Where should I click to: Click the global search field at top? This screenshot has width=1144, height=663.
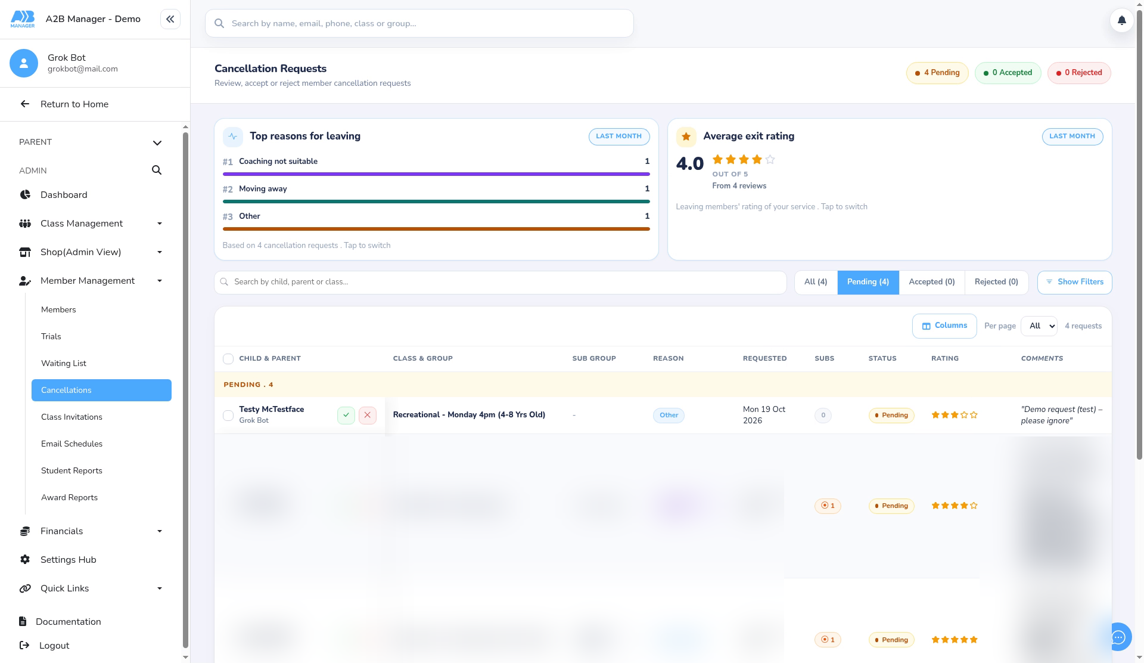pyautogui.click(x=419, y=23)
